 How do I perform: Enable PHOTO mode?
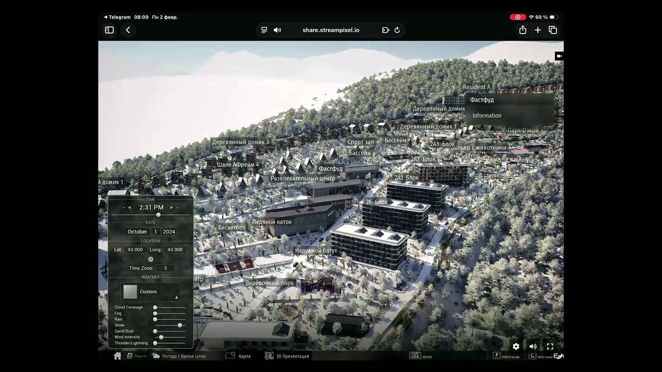tap(506, 356)
